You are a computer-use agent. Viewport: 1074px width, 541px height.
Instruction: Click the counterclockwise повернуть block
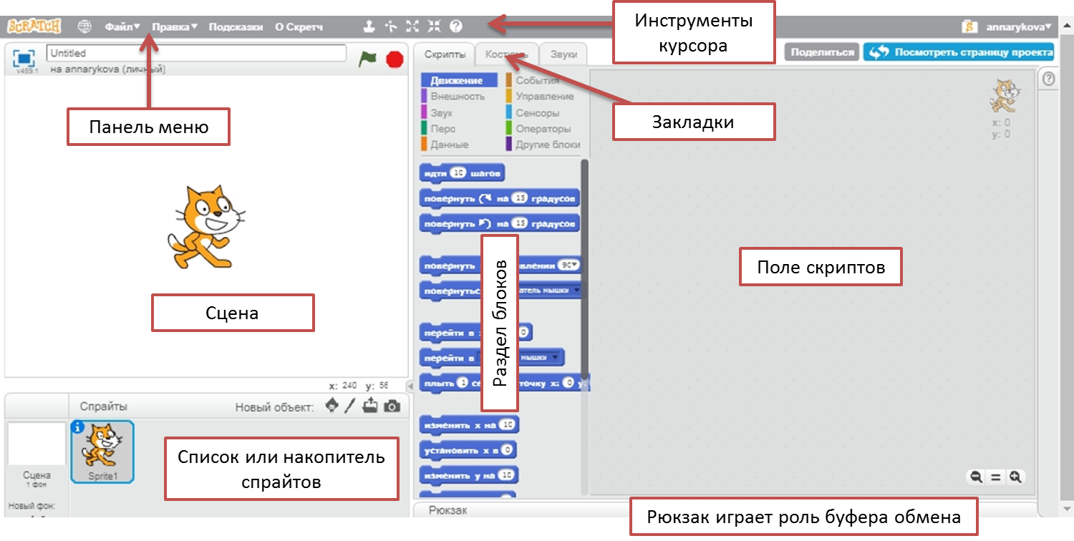click(x=499, y=223)
